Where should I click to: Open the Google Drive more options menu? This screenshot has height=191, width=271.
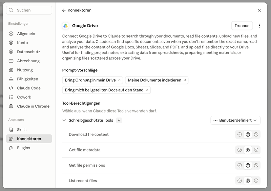259,26
